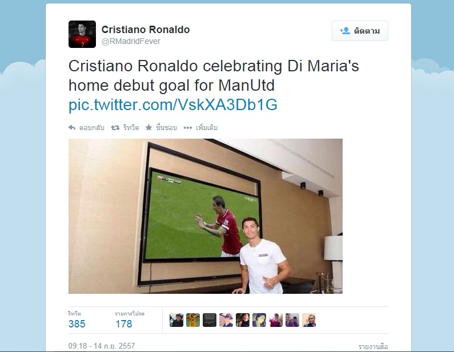Screen dimensions: 454x352
Task: Open fifth retweeter avatar in the row
Action: pos(243,320)
